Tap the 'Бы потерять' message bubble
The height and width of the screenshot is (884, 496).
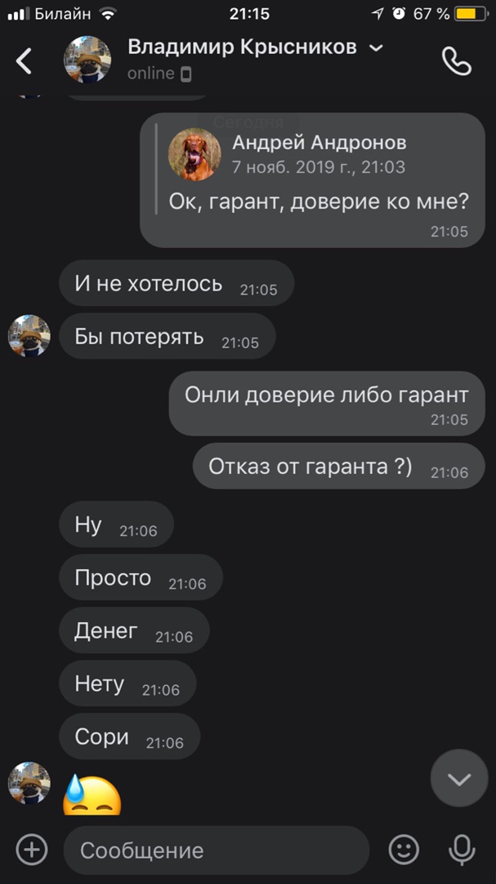pos(168,336)
